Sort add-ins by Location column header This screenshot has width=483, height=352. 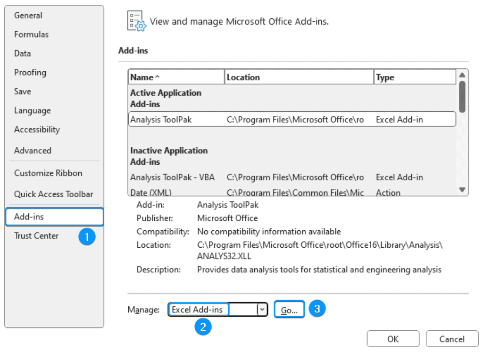point(299,77)
